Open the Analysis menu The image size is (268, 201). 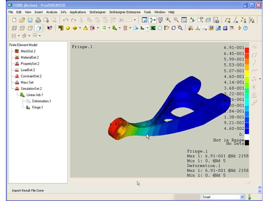(52, 12)
